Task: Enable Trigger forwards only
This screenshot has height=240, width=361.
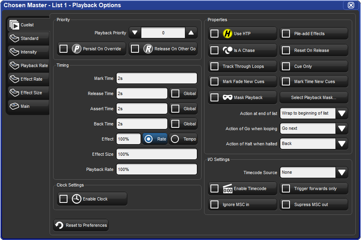Action: pyautogui.click(x=286, y=188)
